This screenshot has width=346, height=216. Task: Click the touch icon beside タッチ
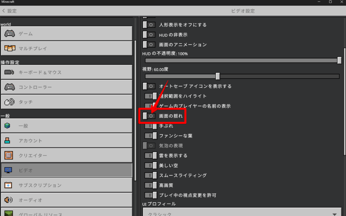click(x=9, y=102)
